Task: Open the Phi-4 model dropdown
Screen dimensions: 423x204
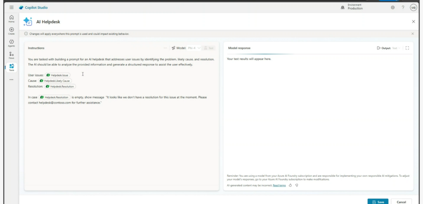Action: click(194, 48)
